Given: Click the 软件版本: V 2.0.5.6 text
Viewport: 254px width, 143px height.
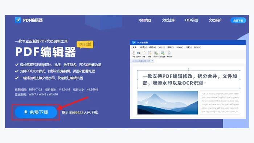Looking at the screenshot, I should pyautogui.click(x=58, y=89).
